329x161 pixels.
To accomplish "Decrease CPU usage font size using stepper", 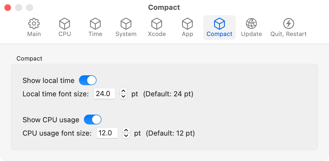I will point(126,135).
